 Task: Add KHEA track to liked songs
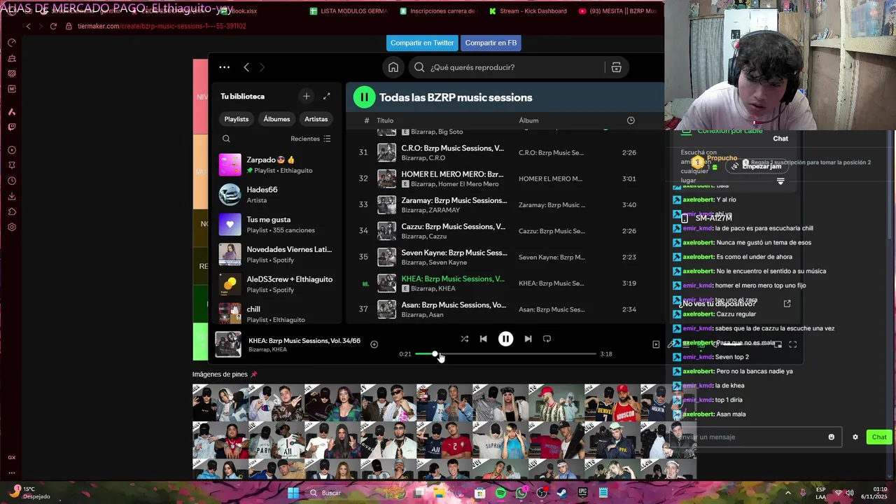coord(374,344)
